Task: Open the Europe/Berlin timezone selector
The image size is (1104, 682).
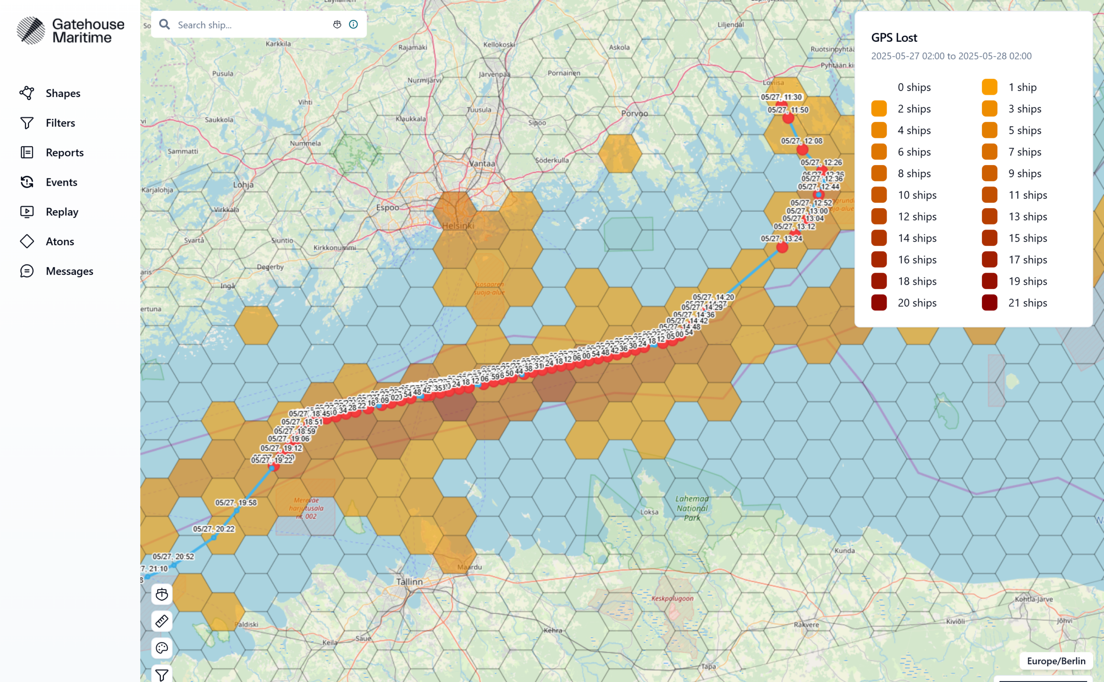Action: pos(1056,661)
